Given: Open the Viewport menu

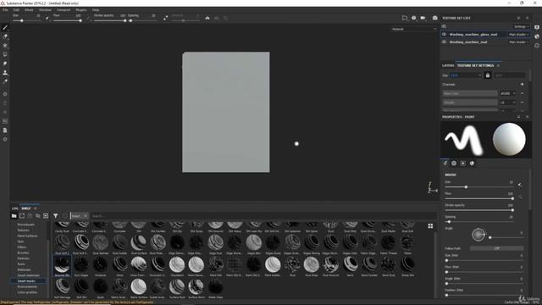Looking at the screenshot, I should pyautogui.click(x=64, y=10).
